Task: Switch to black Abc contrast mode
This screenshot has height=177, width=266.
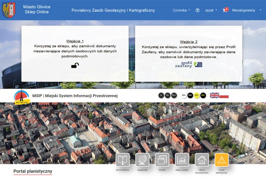Action: click(190, 95)
